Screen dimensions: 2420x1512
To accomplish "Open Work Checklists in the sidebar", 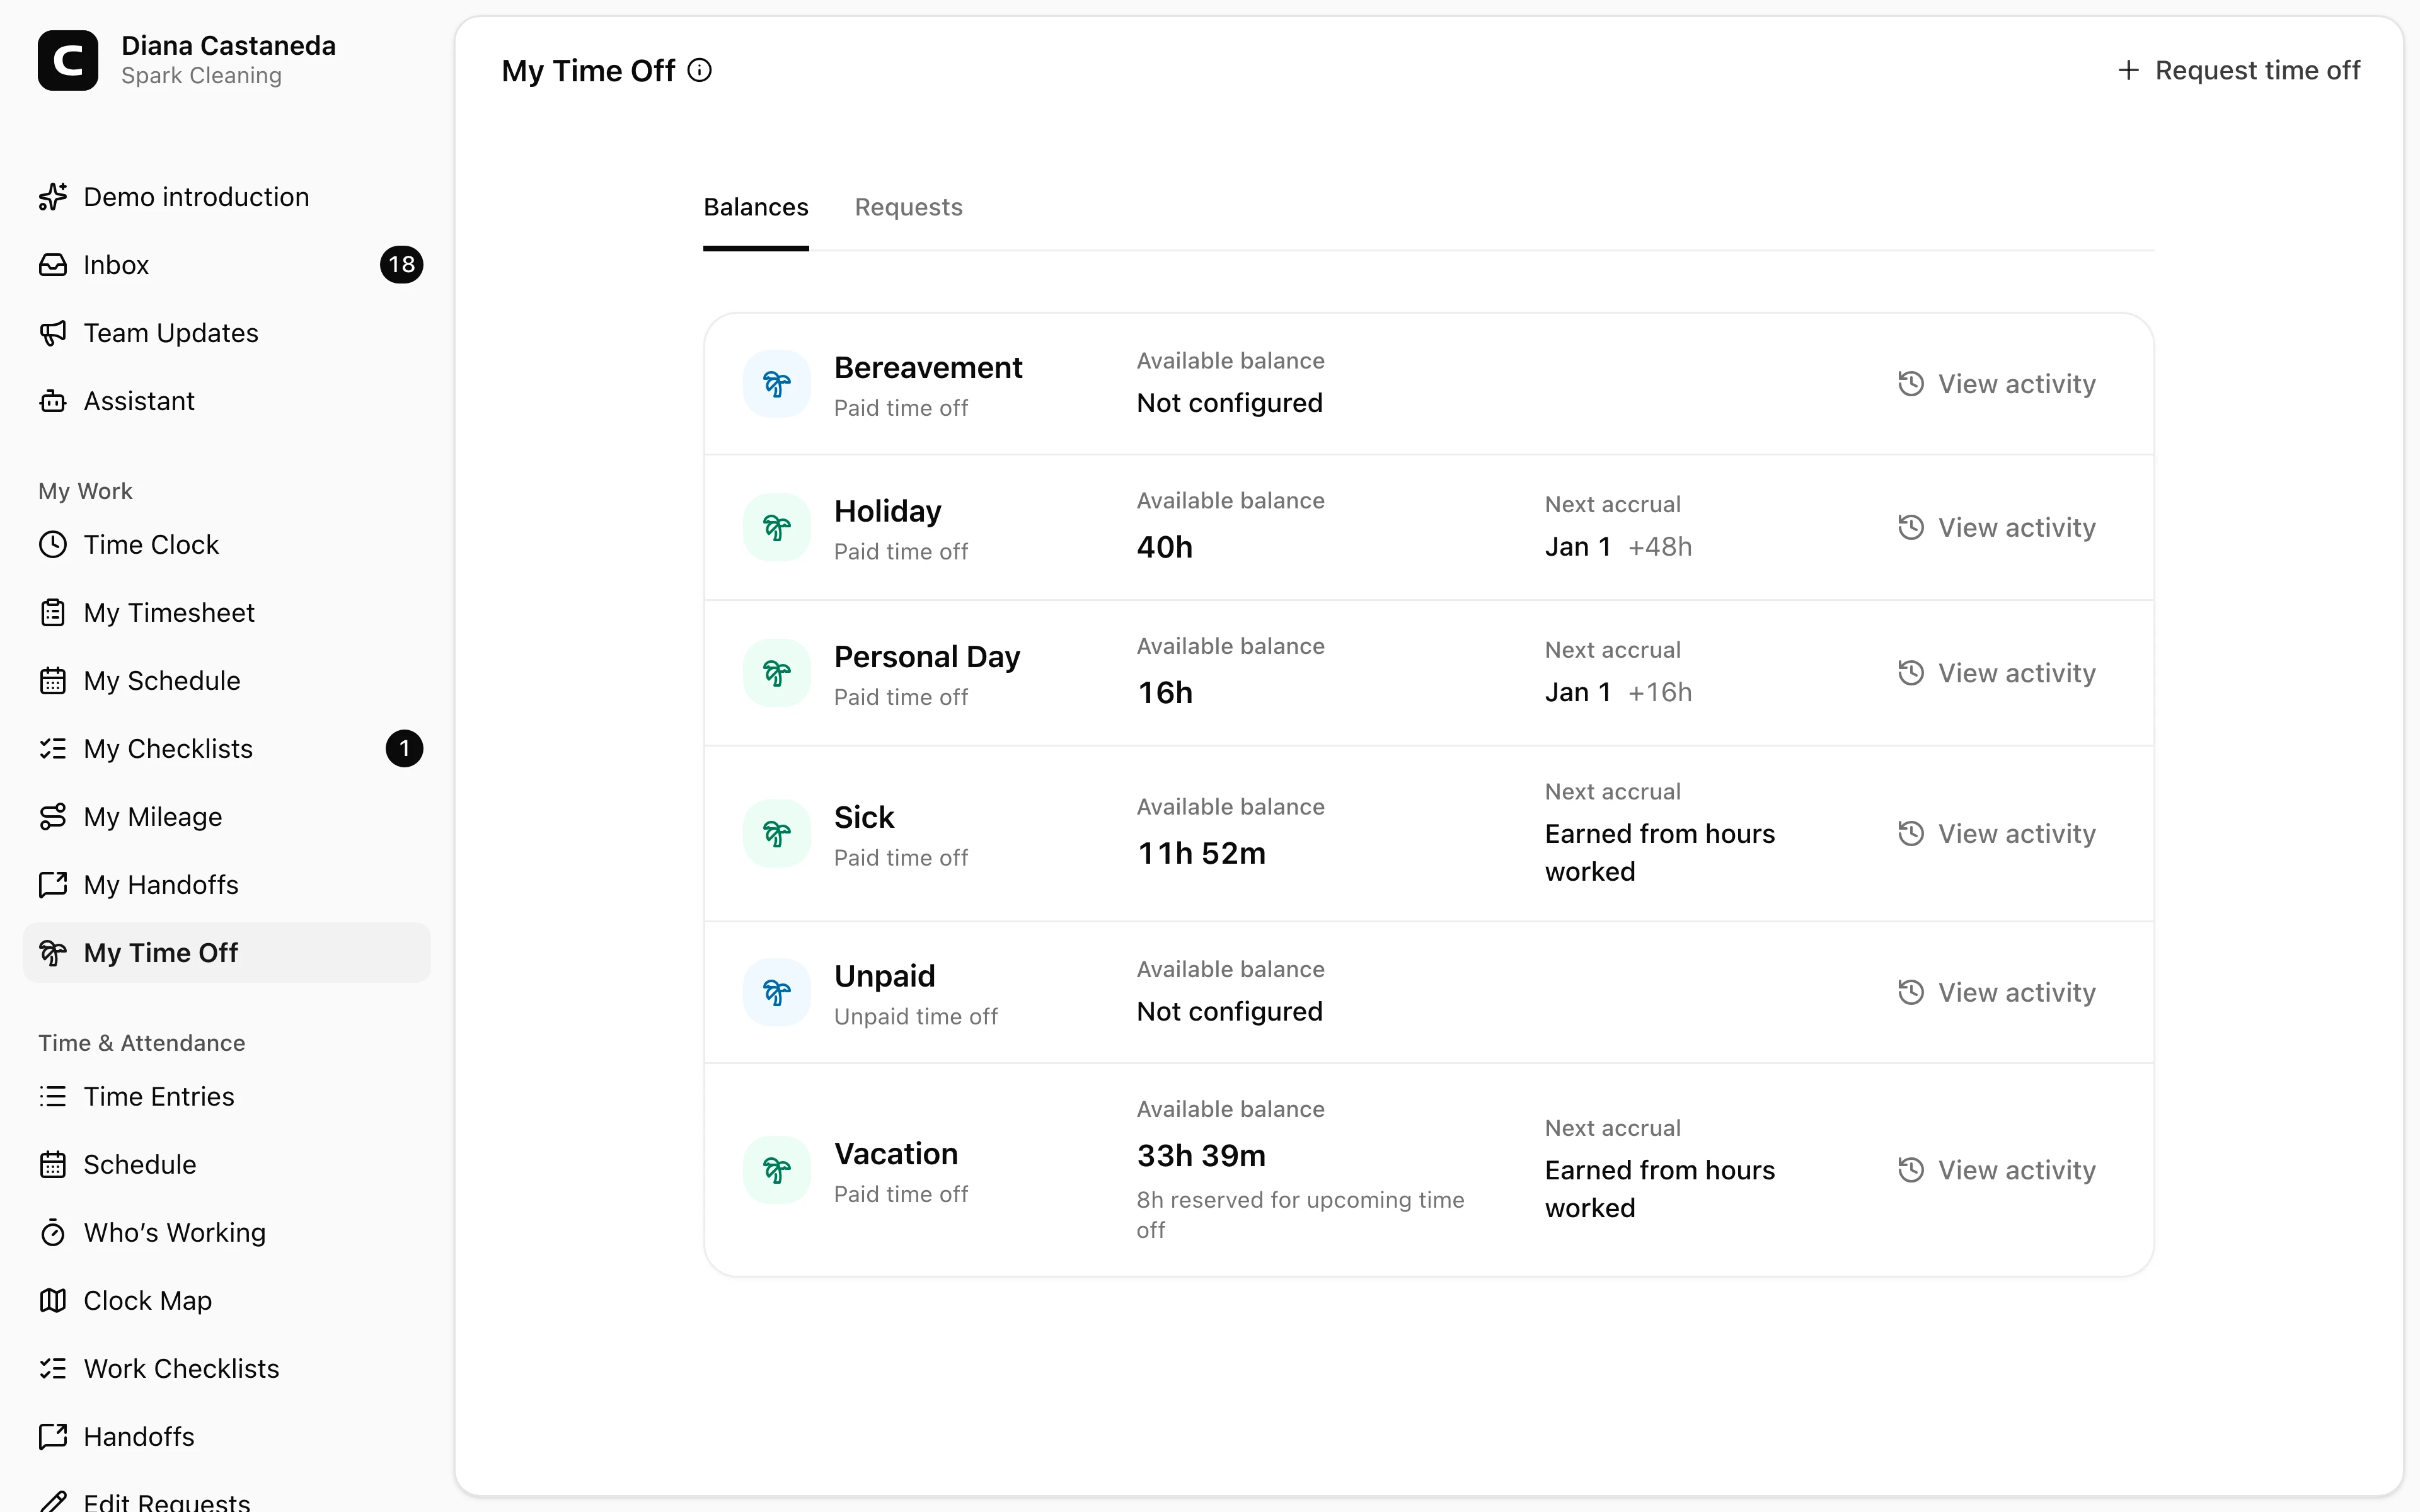I will point(227,1369).
